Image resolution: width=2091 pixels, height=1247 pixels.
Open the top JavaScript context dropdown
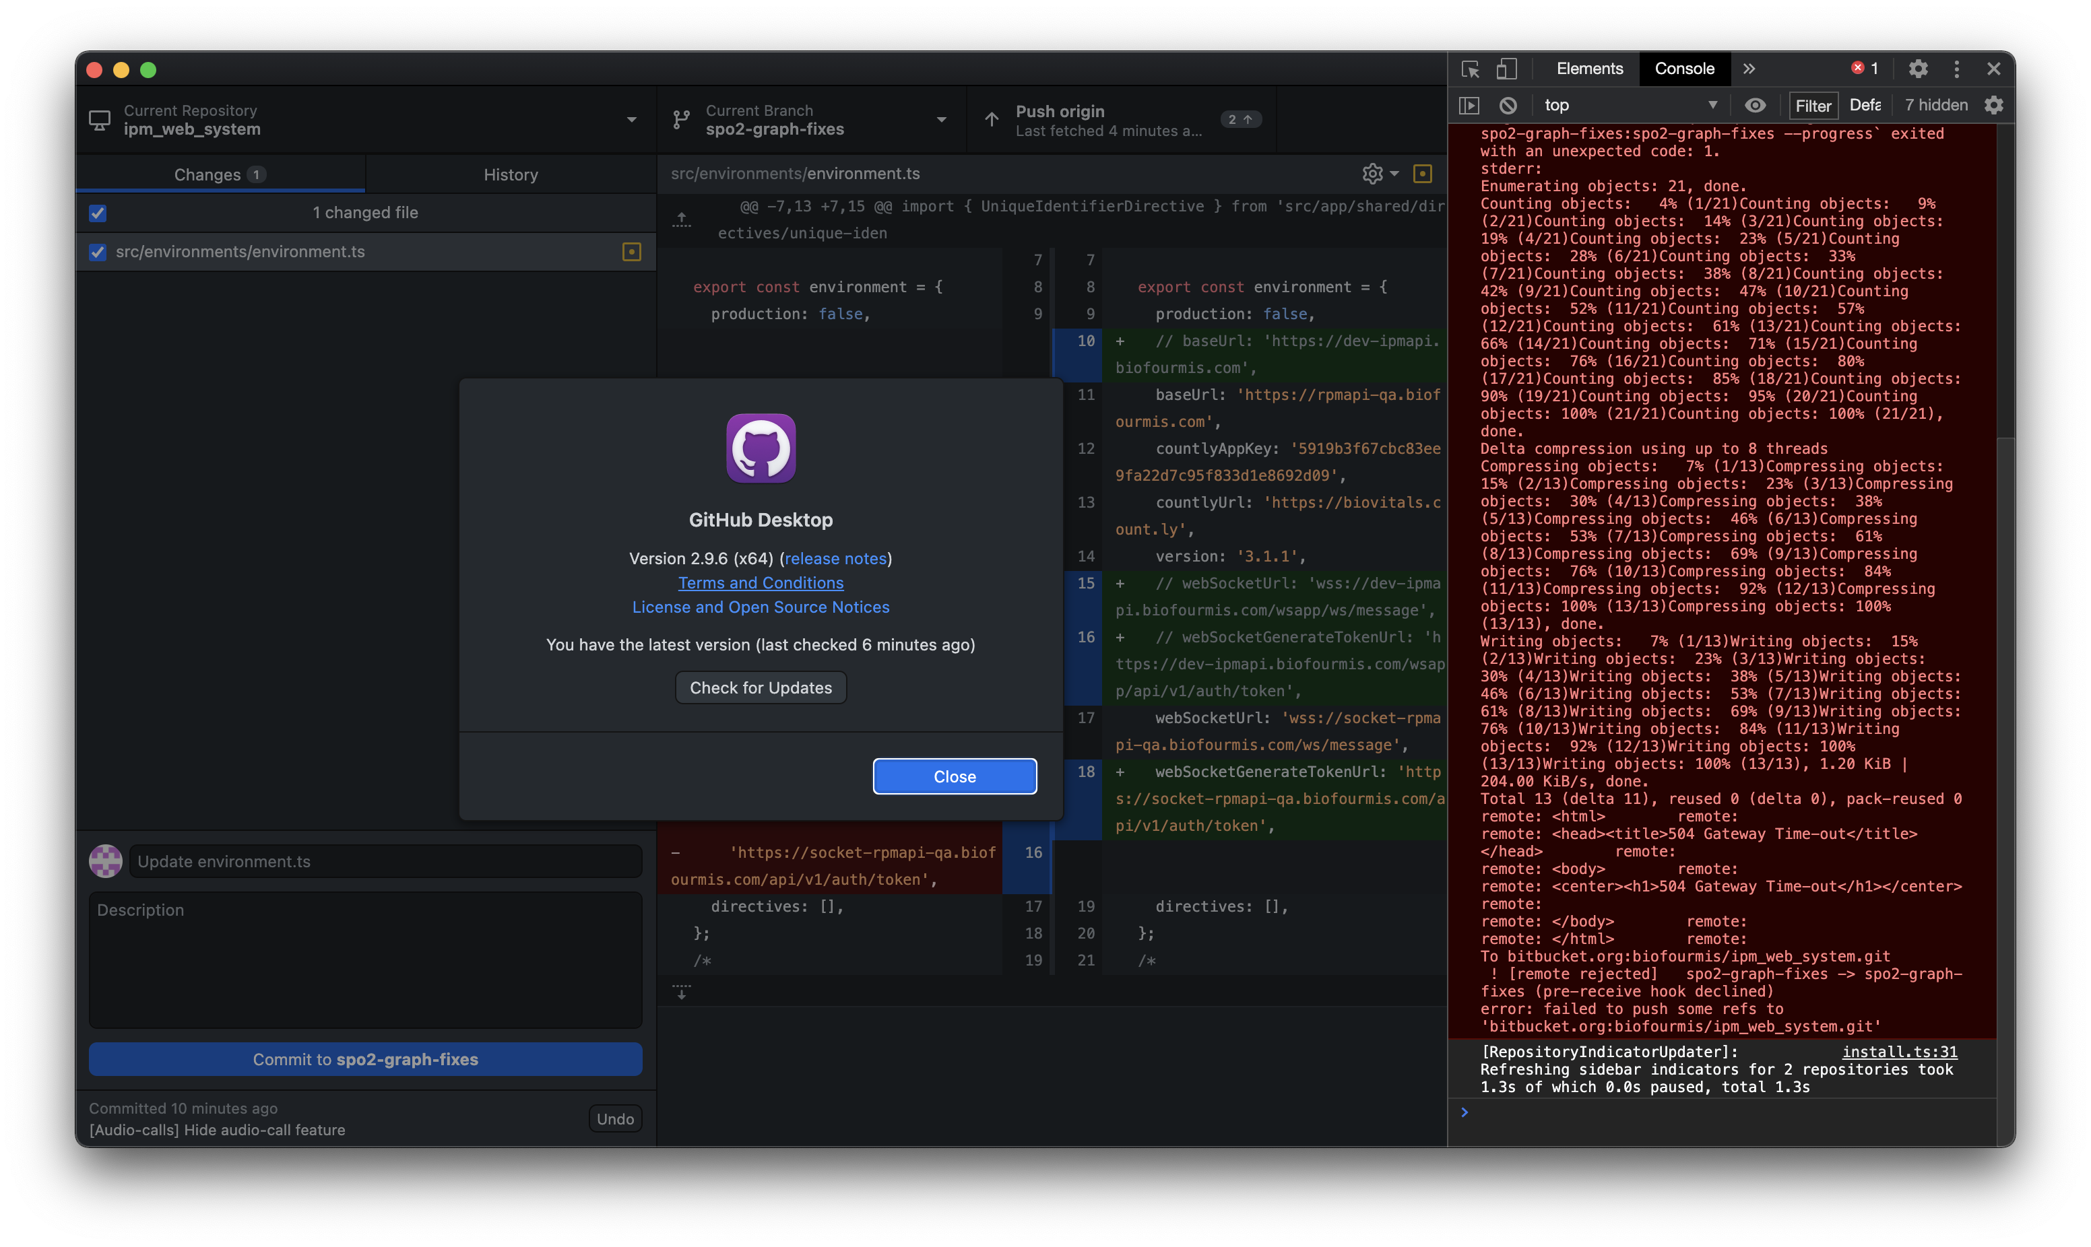[1630, 105]
